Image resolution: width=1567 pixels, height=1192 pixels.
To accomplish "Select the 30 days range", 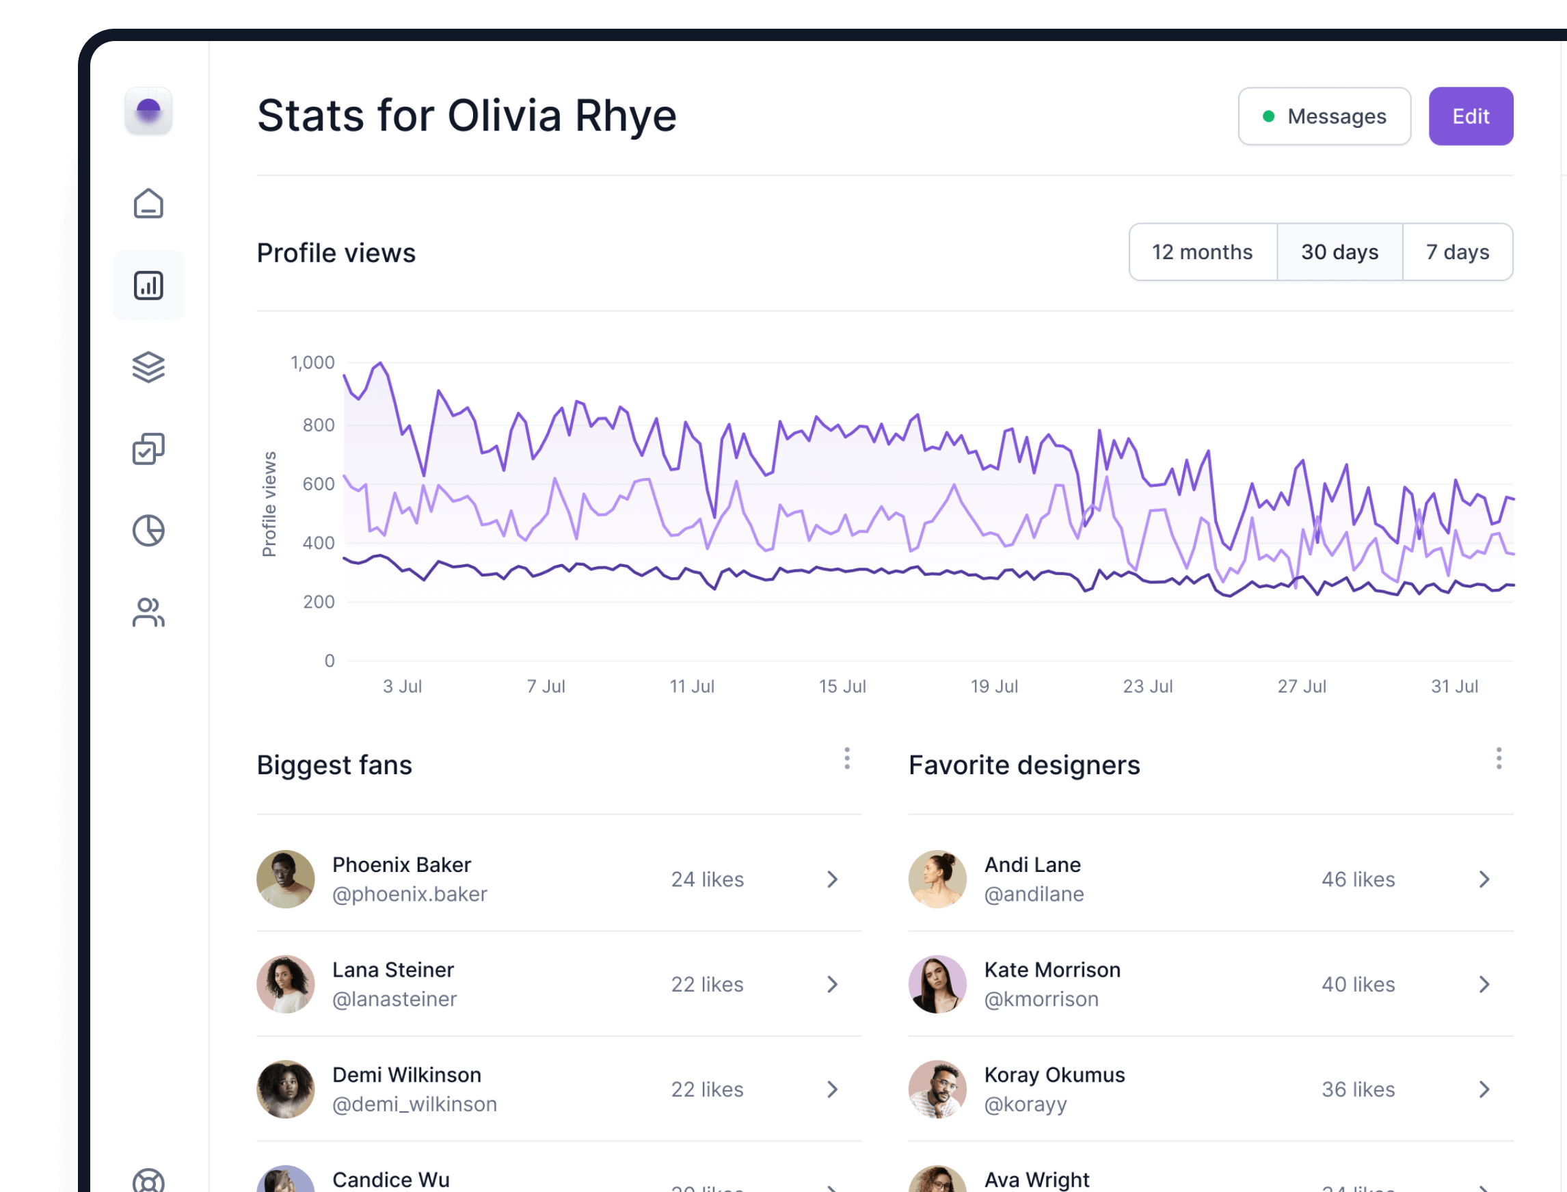I will 1339,252.
